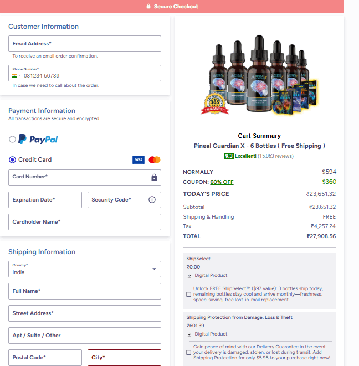Viewport: 359px width, 366px height.
Task: Select the Credit Card radio button
Action: (12, 159)
